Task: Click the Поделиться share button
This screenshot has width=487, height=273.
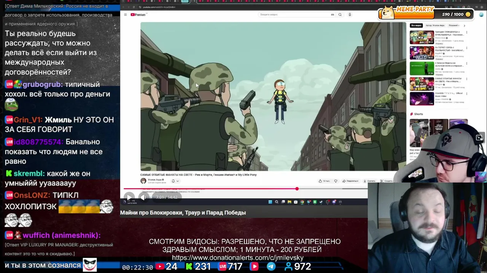Action: [350, 181]
